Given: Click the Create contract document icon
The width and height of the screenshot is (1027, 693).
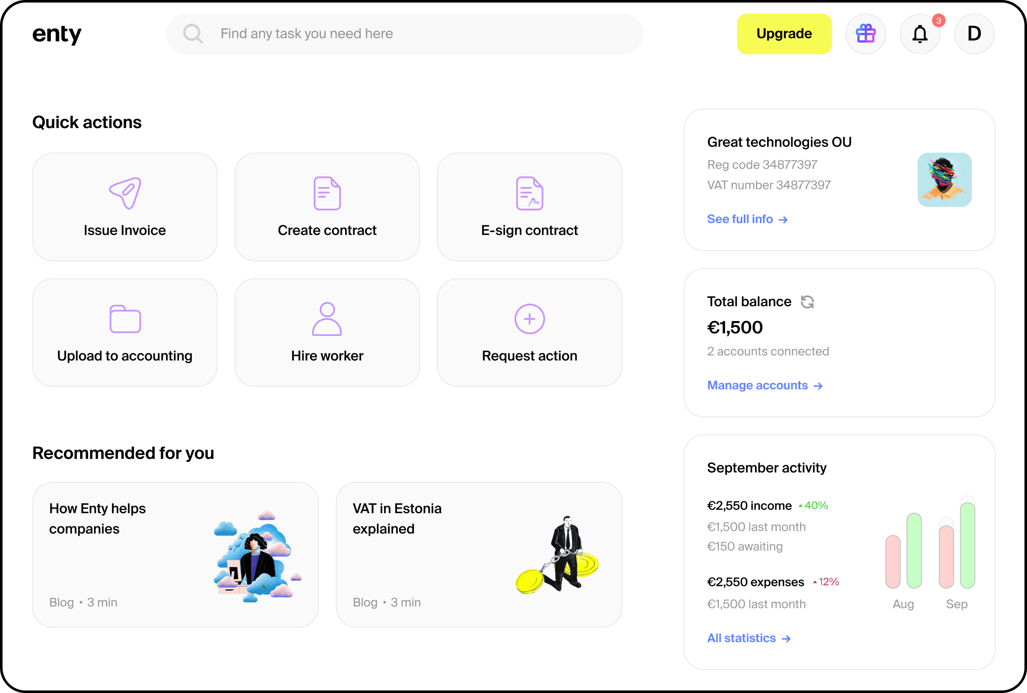Looking at the screenshot, I should coord(327,193).
